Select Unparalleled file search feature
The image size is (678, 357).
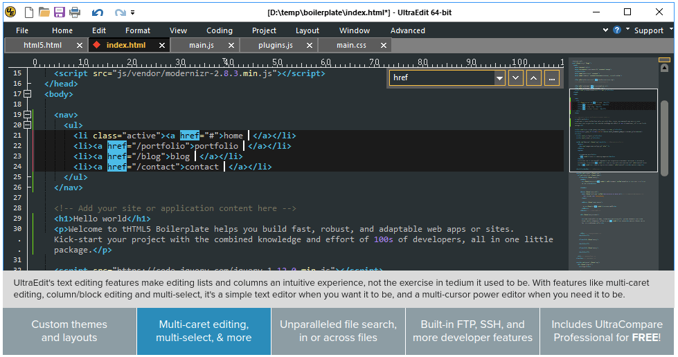coord(338,331)
